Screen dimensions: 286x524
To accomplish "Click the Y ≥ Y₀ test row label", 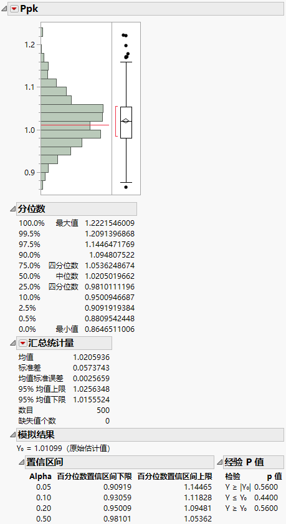I will [236, 508].
